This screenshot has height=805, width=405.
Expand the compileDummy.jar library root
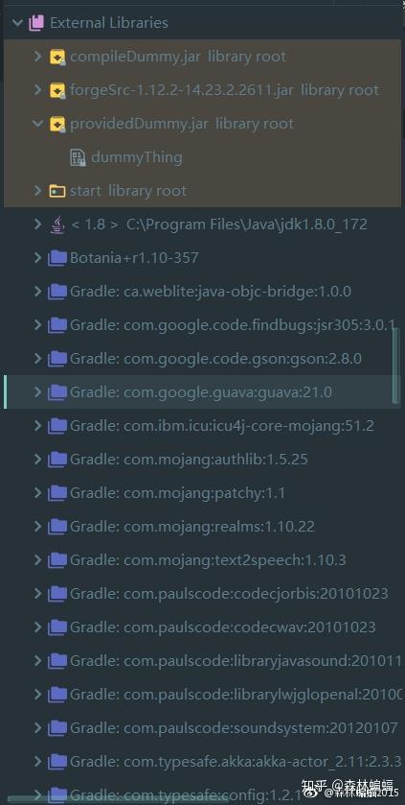click(37, 57)
